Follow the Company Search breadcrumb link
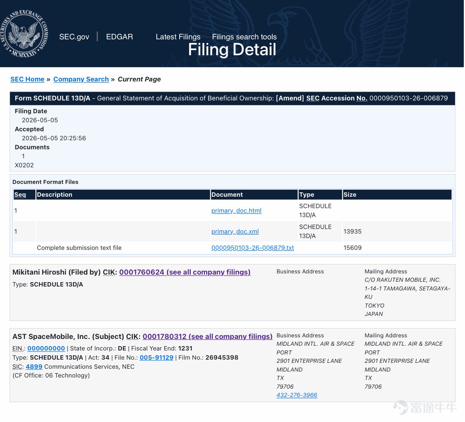Viewport: 465px width, 422px height. pos(81,79)
